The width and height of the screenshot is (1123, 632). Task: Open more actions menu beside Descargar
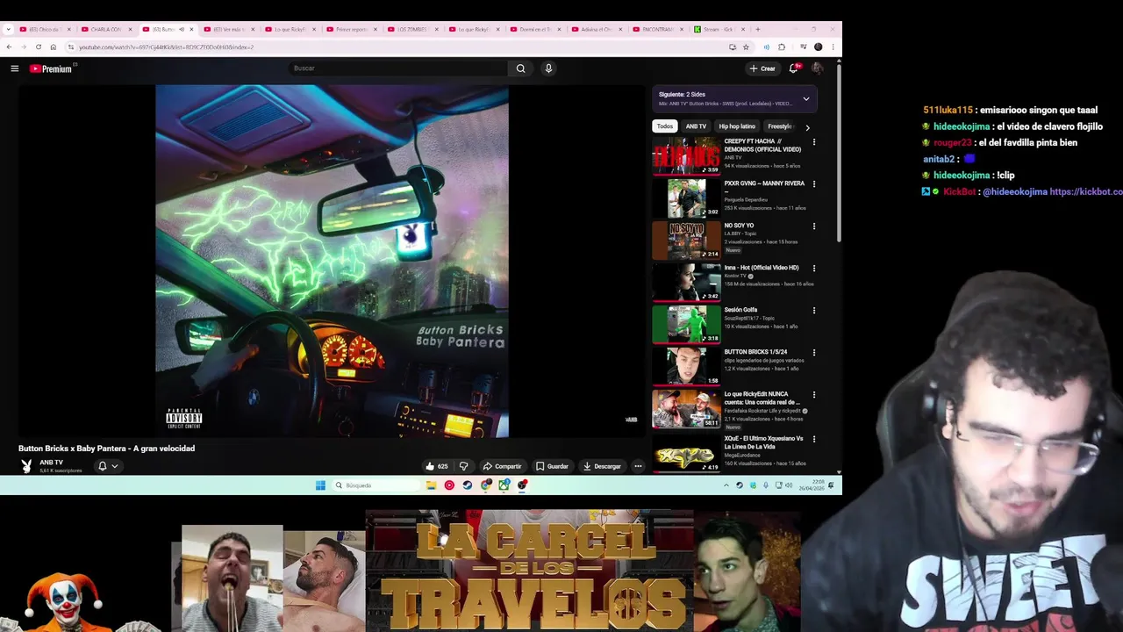tap(638, 466)
